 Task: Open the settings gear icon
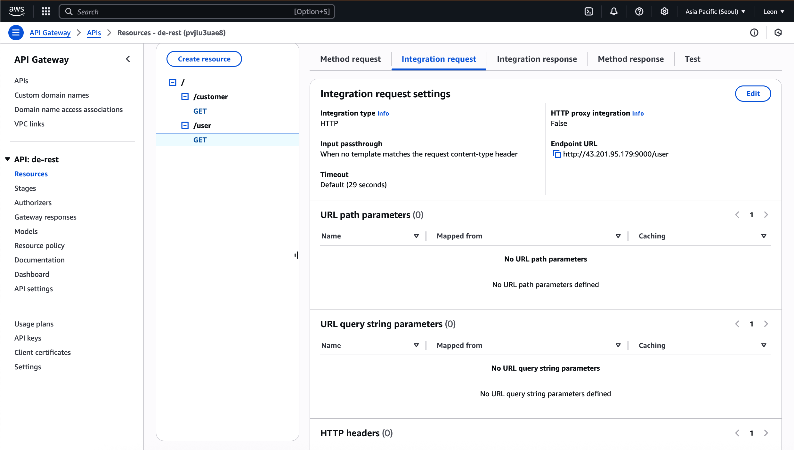point(664,12)
